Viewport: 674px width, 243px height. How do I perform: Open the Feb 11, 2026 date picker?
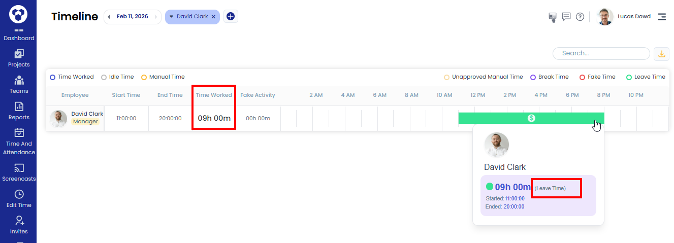tap(132, 17)
